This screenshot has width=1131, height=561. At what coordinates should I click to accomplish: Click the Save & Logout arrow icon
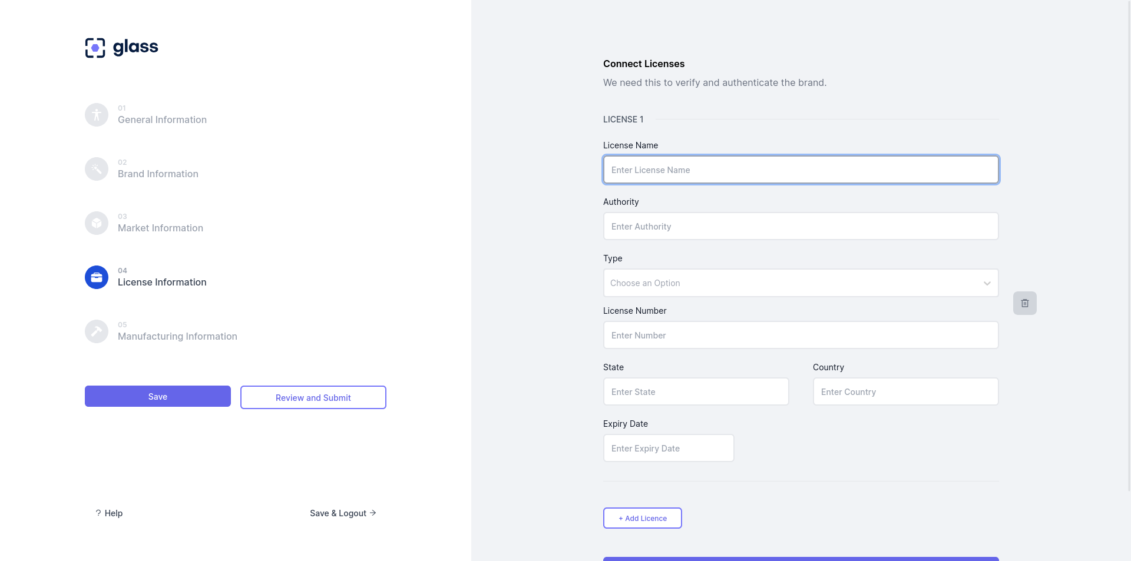(x=373, y=513)
